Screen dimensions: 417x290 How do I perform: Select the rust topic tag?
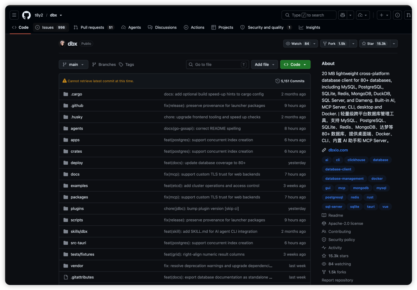[370, 197]
